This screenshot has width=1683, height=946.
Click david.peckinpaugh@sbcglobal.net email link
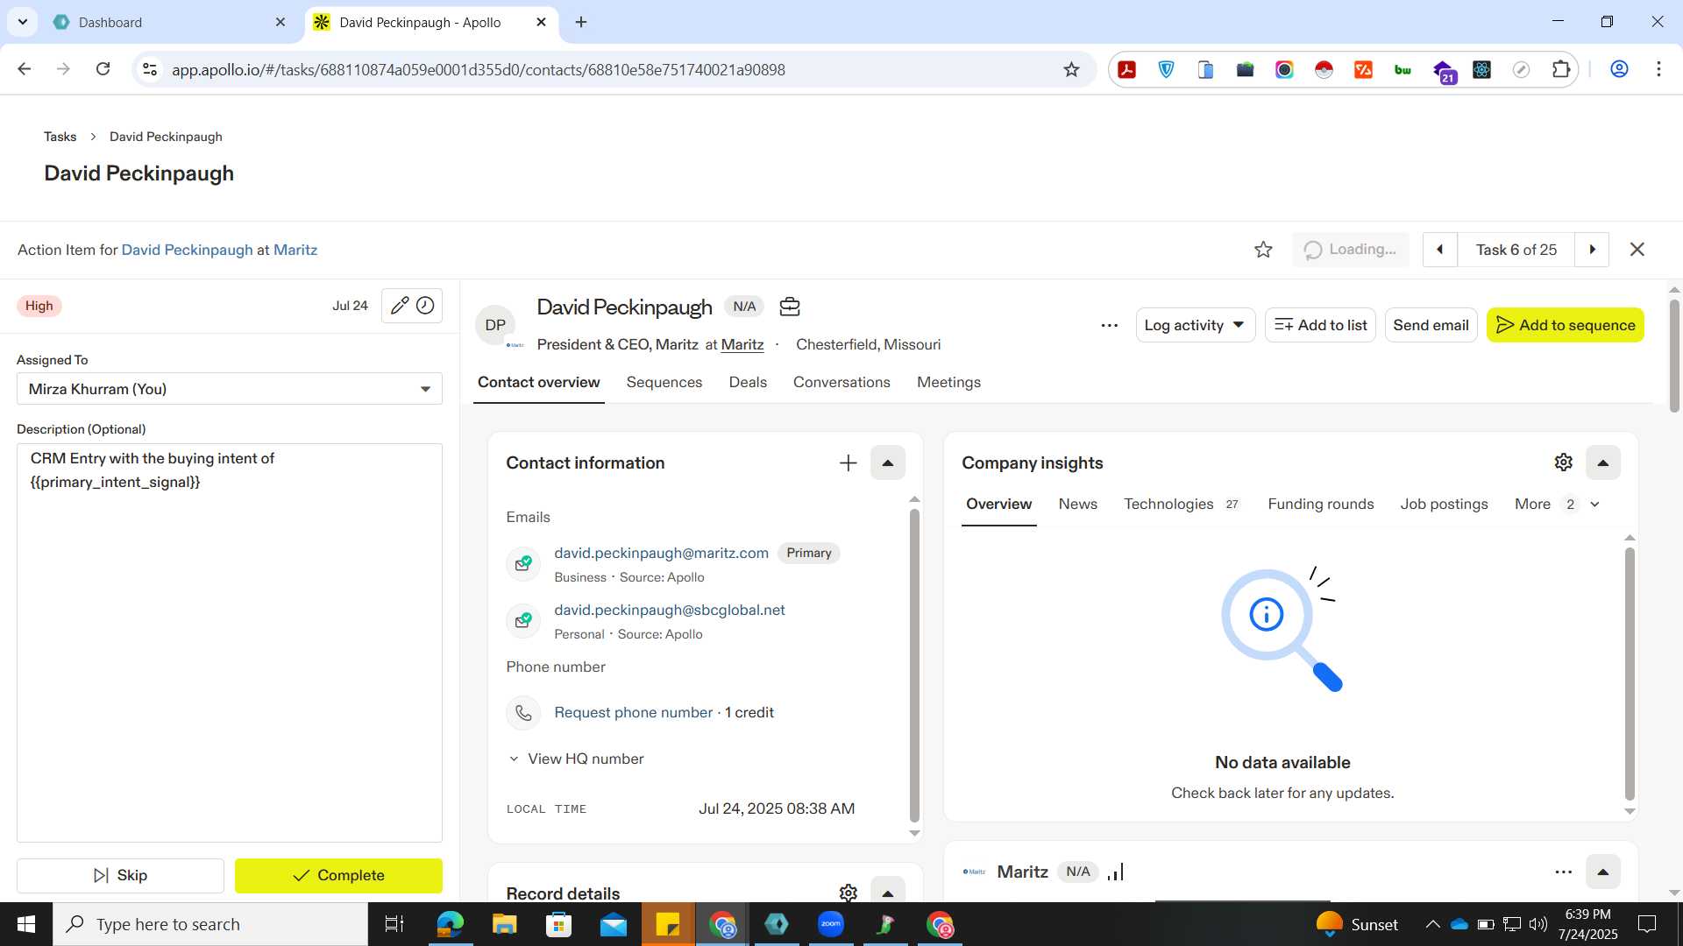(670, 610)
